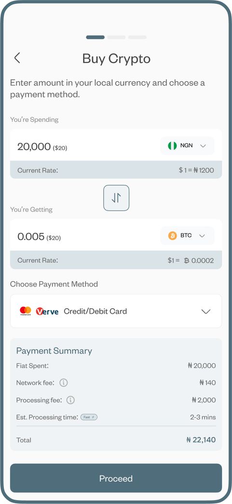Screen dimensions: 232x504
Task: Tap the ₦ 22,140 total amount
Action: pos(201,440)
